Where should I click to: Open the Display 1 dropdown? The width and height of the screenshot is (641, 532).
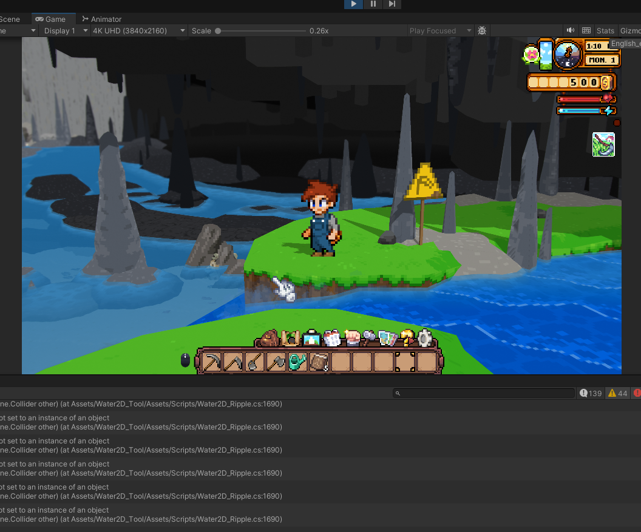tap(64, 31)
